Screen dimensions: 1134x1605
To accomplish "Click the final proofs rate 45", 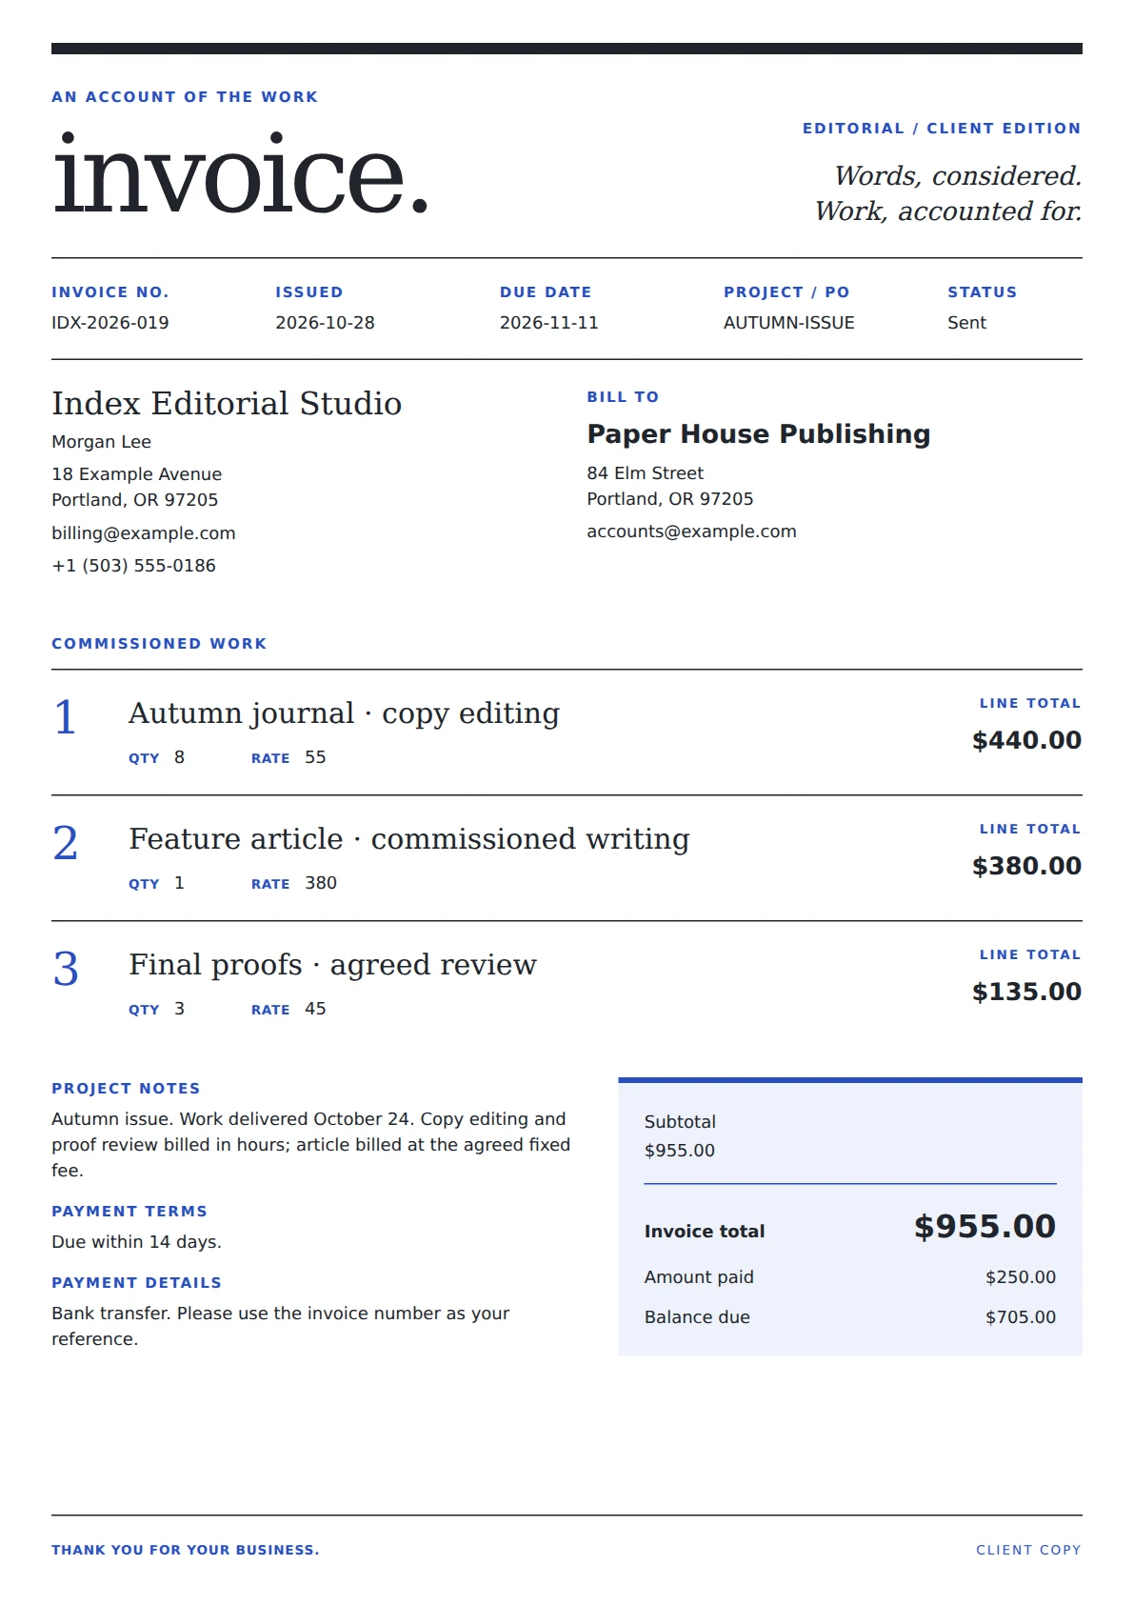I will [x=315, y=1009].
